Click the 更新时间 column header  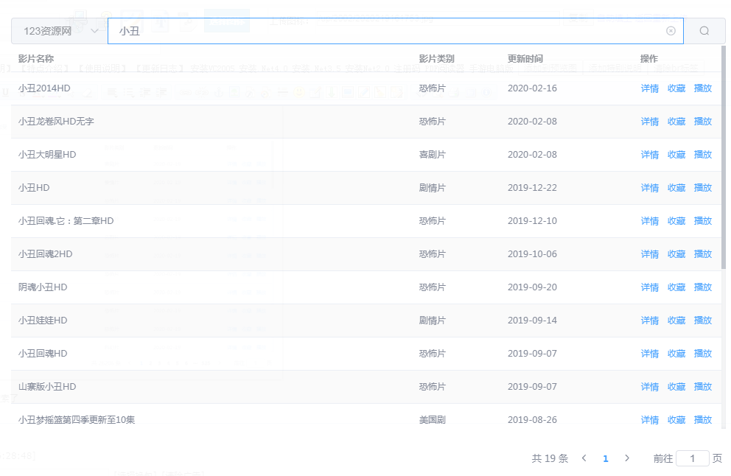click(x=525, y=58)
